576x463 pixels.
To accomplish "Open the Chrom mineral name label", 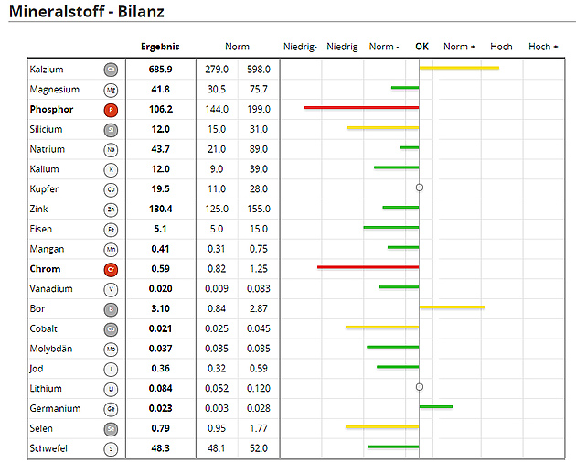I will coord(45,269).
